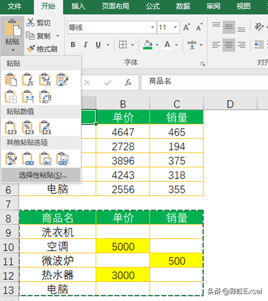Choose Values and Source Formatting paste icon
The image size is (268, 301).
(45, 127)
